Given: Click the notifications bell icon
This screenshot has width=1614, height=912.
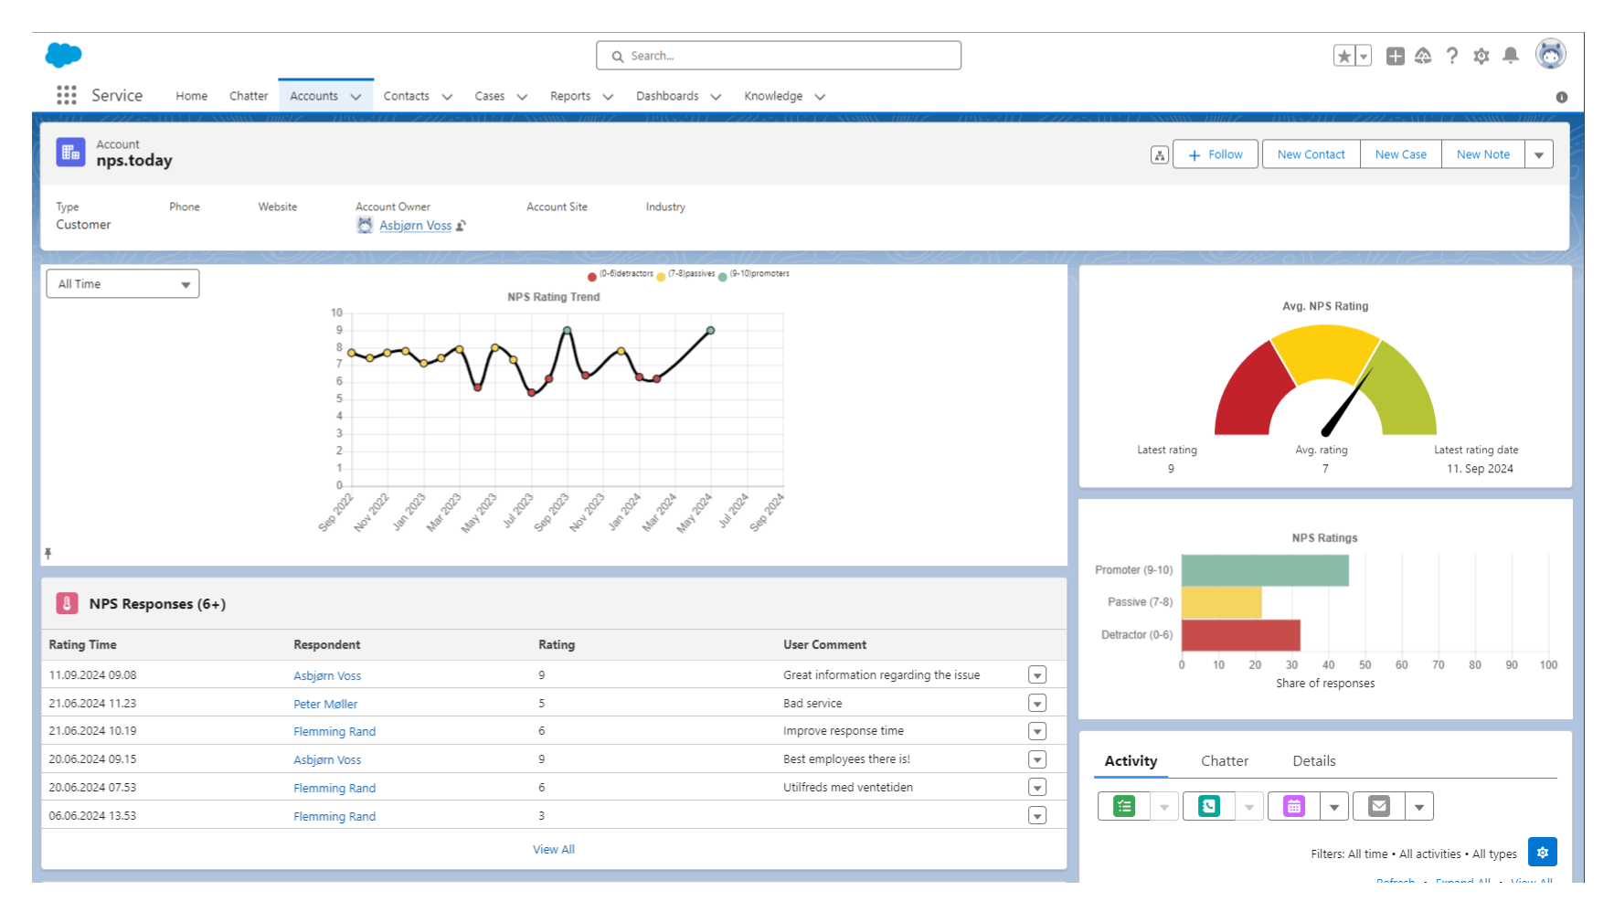Looking at the screenshot, I should [x=1511, y=56].
